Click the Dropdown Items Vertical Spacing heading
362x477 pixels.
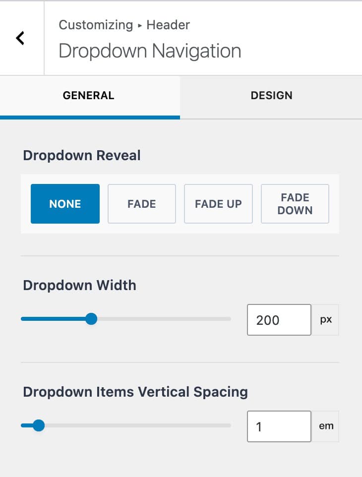[x=135, y=392]
